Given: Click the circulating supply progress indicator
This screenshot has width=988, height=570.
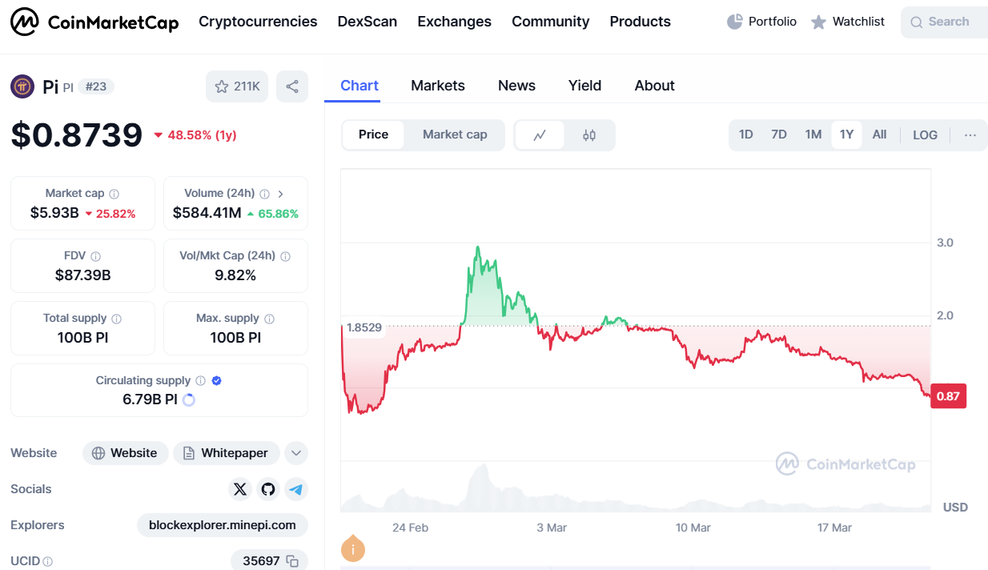Looking at the screenshot, I should 189,400.
